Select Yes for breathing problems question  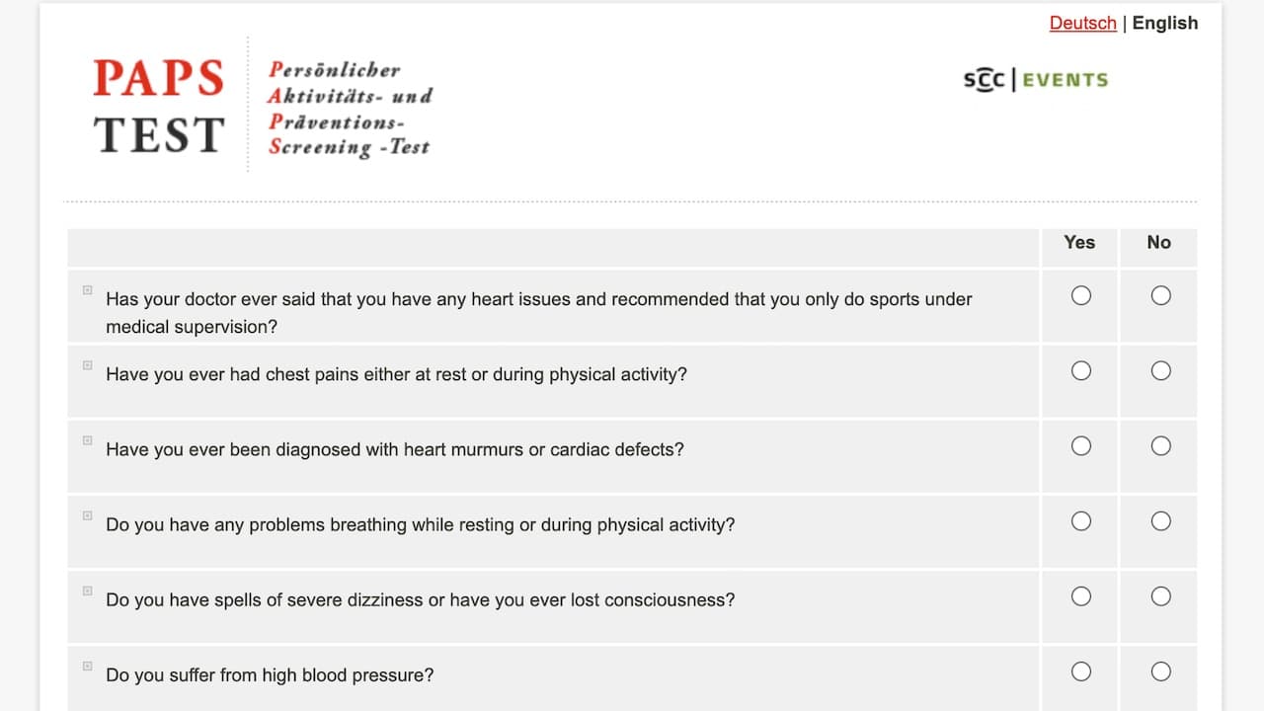(x=1081, y=520)
